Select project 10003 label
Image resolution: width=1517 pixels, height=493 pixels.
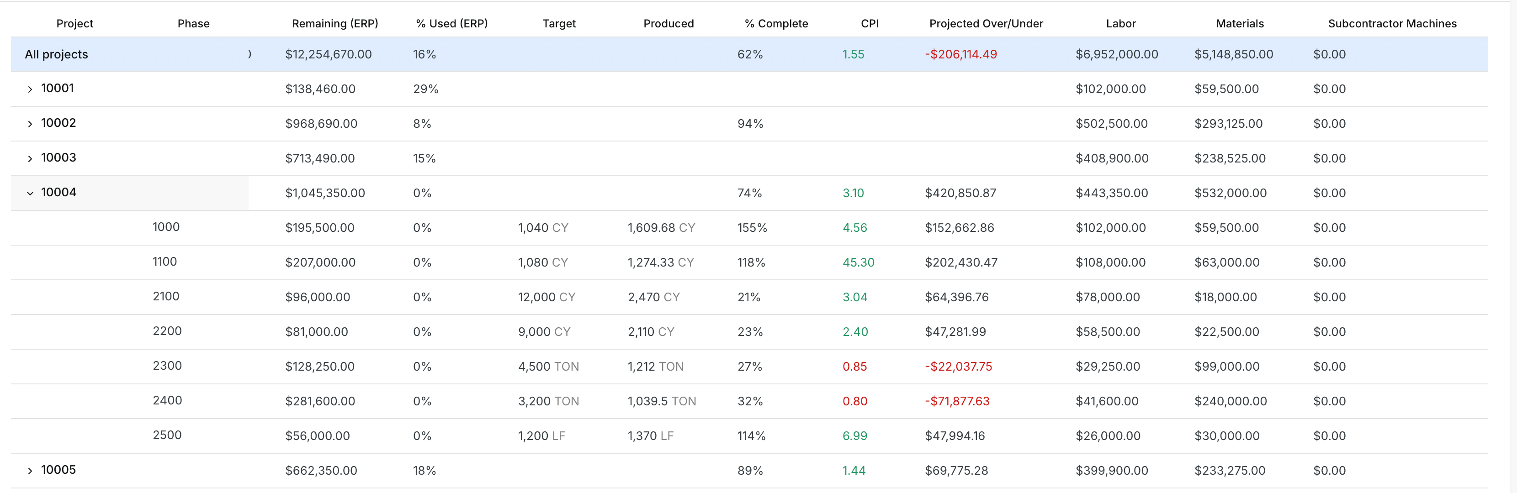coord(58,157)
